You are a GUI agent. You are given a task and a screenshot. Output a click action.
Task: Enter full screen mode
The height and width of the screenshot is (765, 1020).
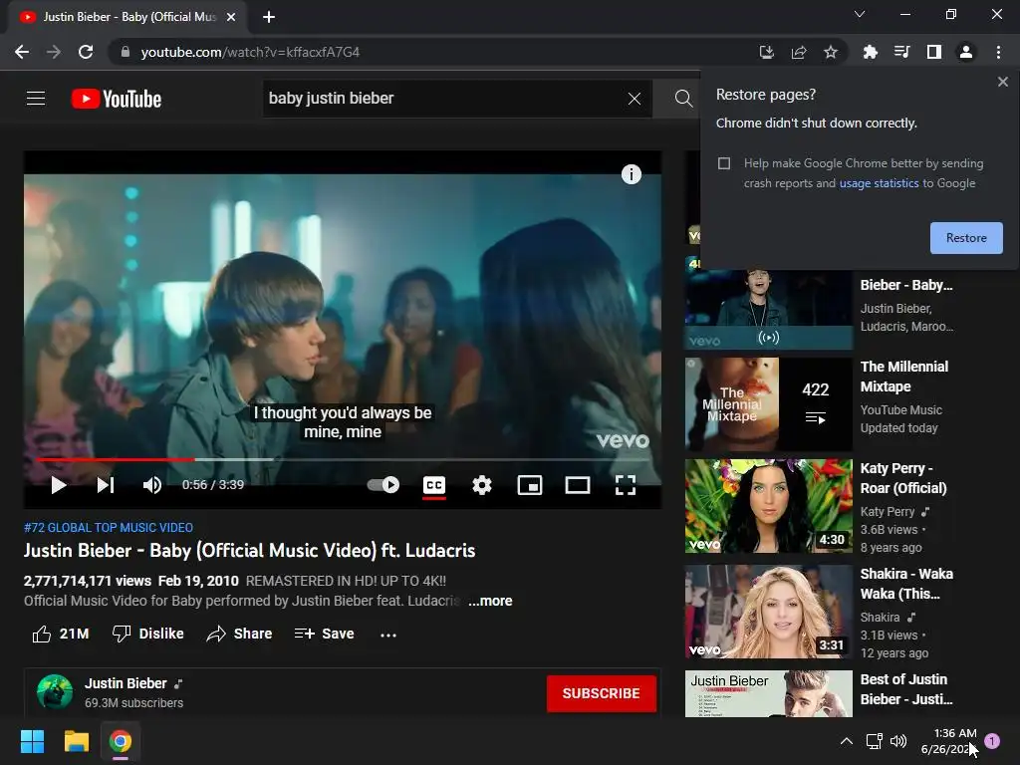[626, 485]
